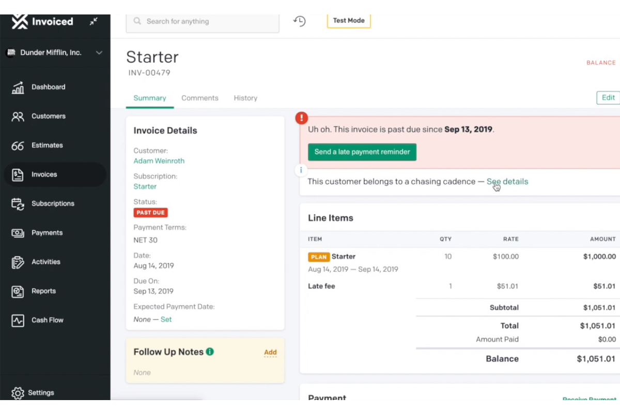
Task: Open Reports from the sidebar icon
Action: coord(18,292)
